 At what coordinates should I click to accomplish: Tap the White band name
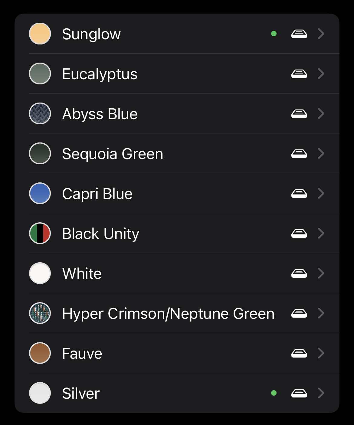(x=82, y=273)
